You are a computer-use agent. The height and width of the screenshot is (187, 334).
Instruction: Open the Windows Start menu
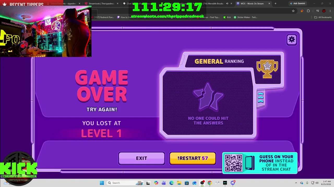pos(102,183)
